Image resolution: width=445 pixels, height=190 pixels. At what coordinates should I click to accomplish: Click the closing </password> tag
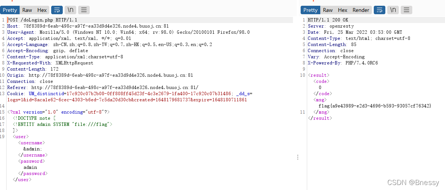coord(33,173)
